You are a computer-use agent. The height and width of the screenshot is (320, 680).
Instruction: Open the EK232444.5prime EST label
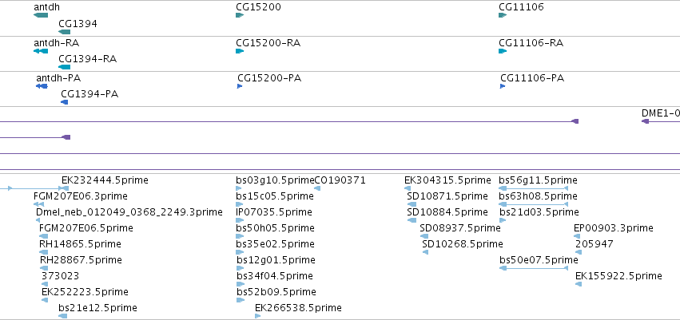click(x=105, y=180)
